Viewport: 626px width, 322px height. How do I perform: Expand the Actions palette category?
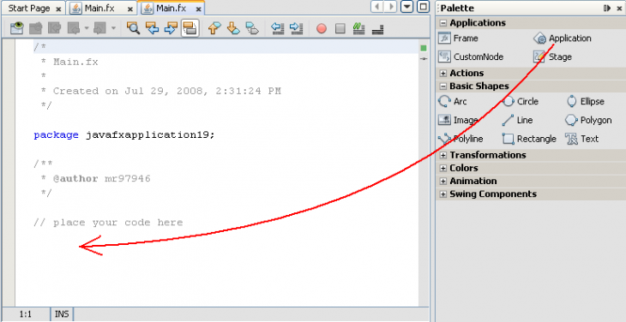click(x=442, y=74)
